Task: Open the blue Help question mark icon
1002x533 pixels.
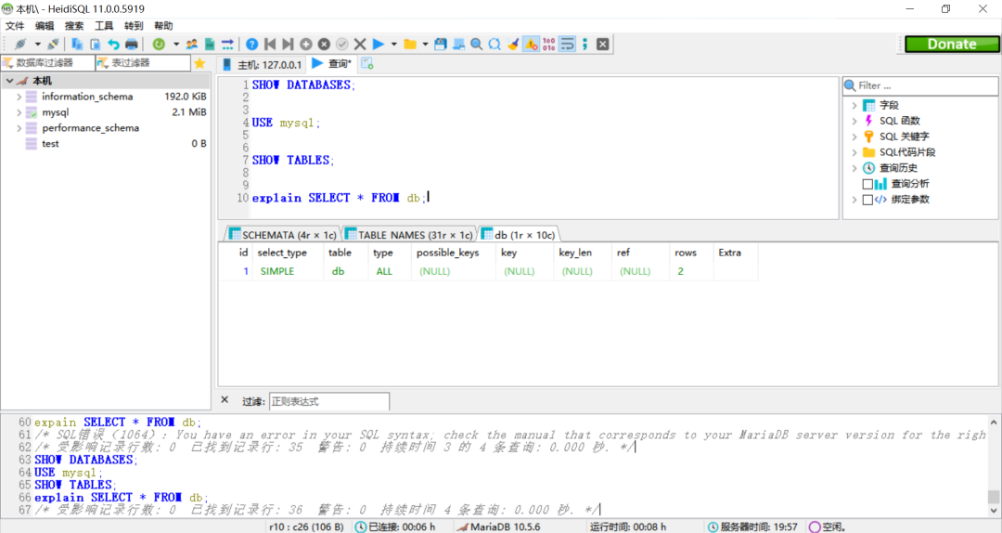Action: tap(251, 44)
